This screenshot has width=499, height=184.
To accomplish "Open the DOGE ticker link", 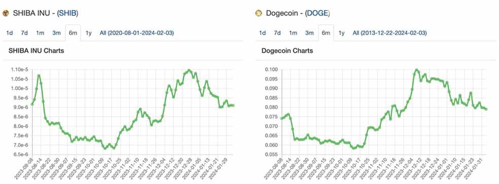I will (x=317, y=13).
